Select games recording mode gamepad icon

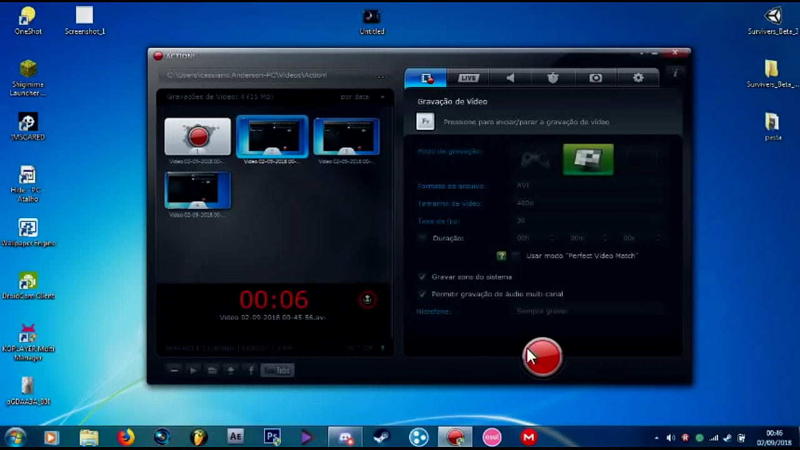coord(536,160)
